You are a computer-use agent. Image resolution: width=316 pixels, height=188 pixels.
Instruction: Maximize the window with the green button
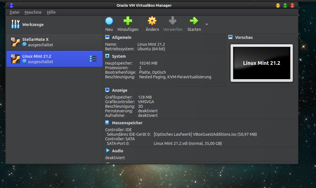[285, 5]
